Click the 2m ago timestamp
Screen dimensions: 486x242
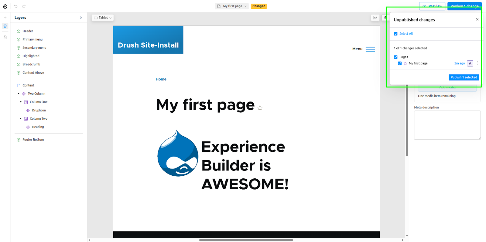pyautogui.click(x=459, y=63)
